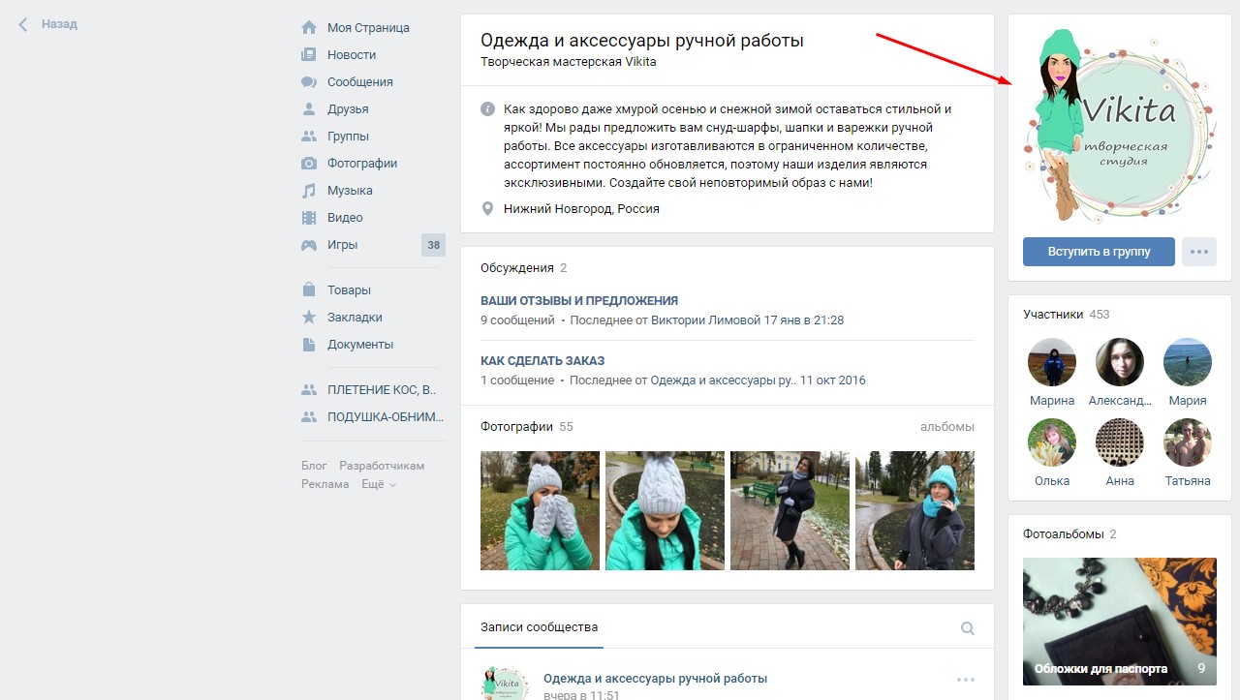The width and height of the screenshot is (1240, 700).
Task: Expand the Ещё dropdown in footer links
Action: tap(379, 484)
